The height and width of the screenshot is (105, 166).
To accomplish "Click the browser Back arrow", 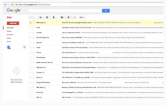I will point(5,5).
